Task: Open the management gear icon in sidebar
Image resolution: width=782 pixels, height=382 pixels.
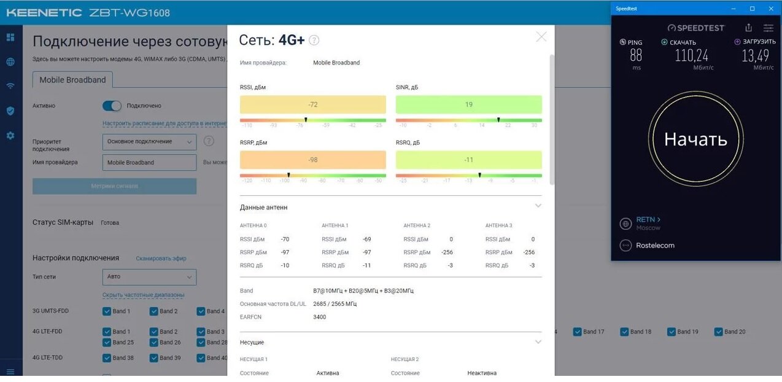Action: (x=10, y=135)
